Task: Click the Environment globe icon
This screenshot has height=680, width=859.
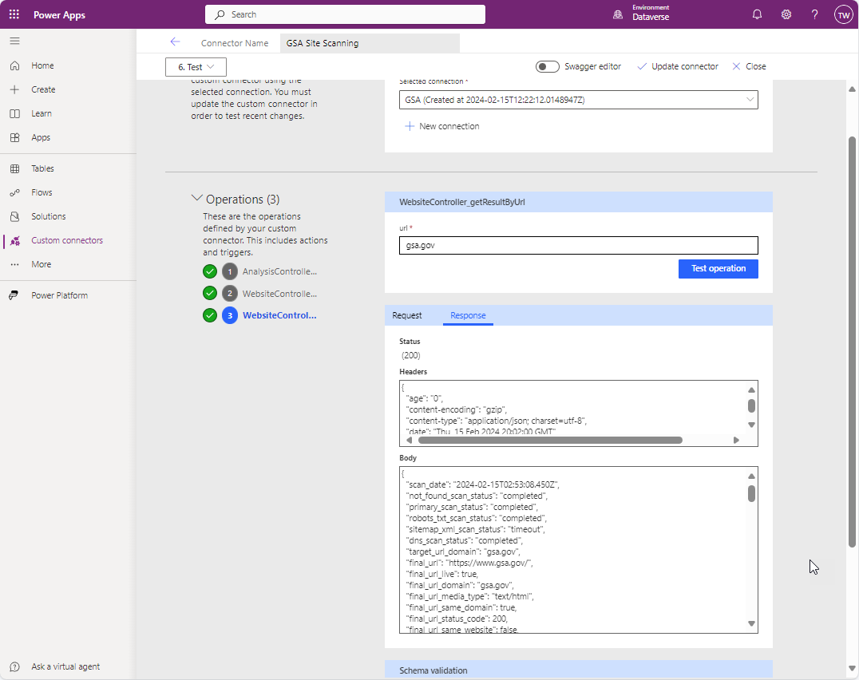Action: (618, 15)
